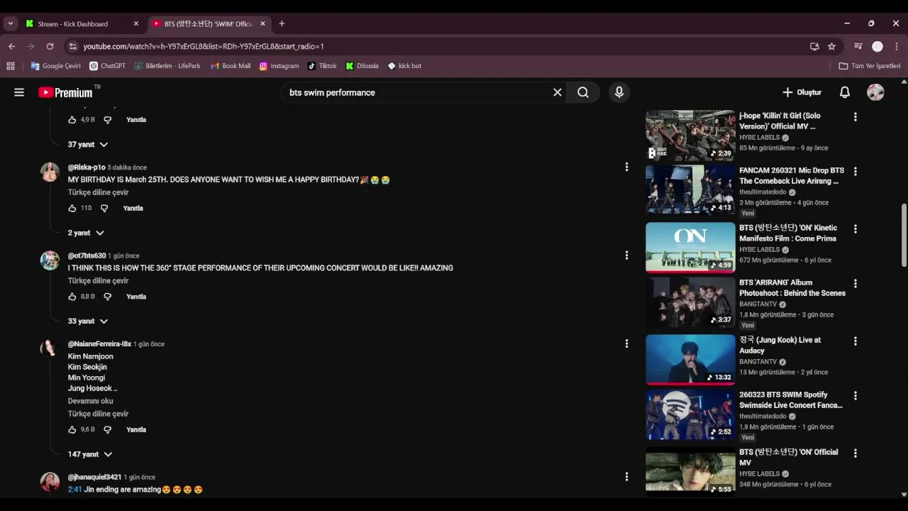The height and width of the screenshot is (511, 908).
Task: Reload the page in browser toolbar
Action: tap(50, 46)
